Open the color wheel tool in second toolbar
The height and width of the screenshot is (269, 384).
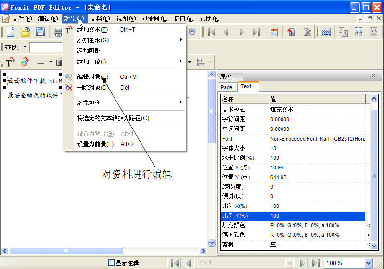pos(25,62)
